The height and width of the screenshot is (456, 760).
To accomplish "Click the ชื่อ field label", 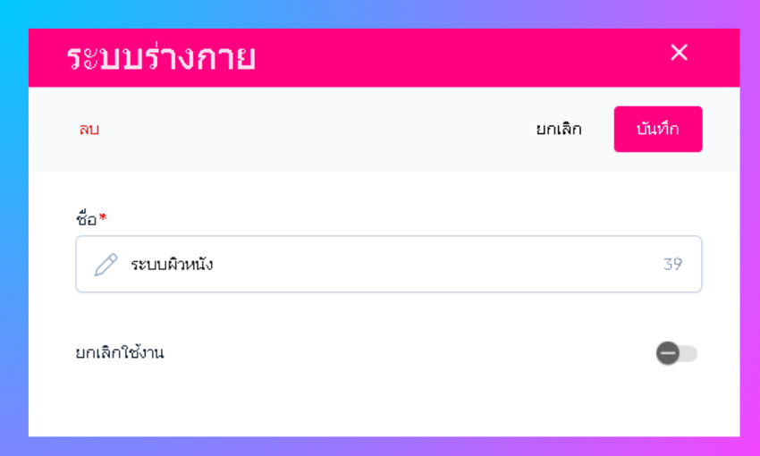I will point(87,218).
